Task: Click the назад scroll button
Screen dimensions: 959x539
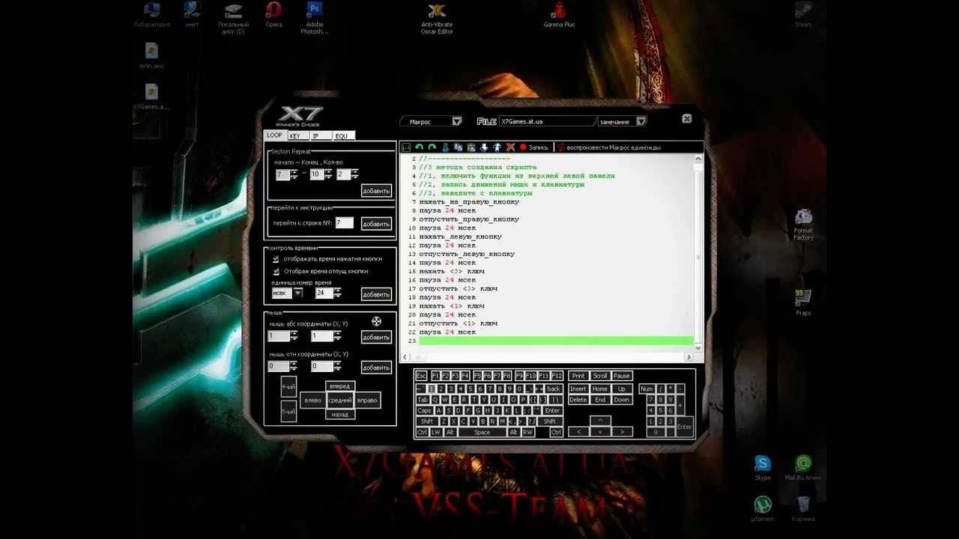Action: click(339, 414)
